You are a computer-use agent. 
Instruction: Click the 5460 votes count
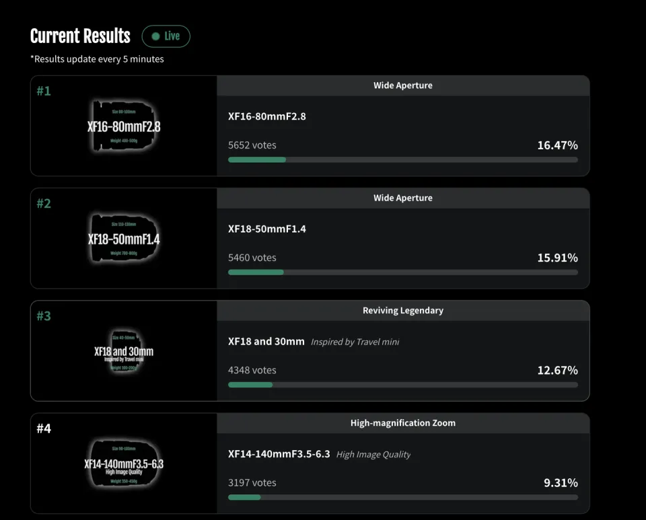[252, 258]
